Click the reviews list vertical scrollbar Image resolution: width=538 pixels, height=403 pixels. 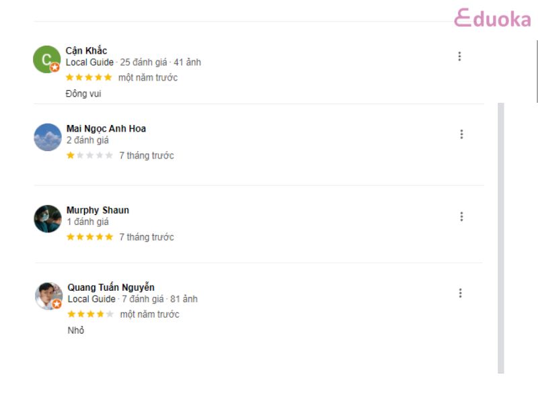501,238
